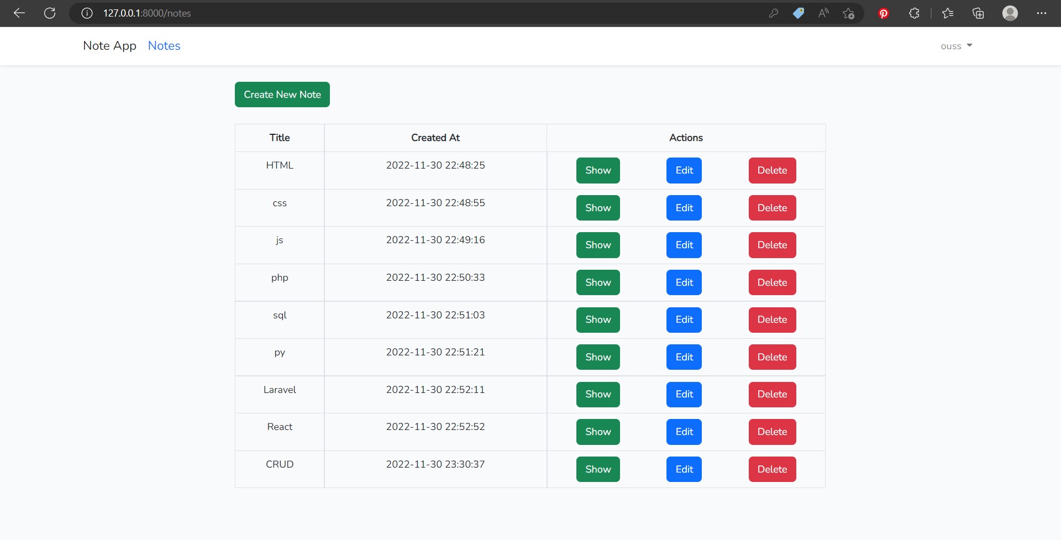
Task: Open the browser Extensions puzzle icon
Action: pos(913,13)
